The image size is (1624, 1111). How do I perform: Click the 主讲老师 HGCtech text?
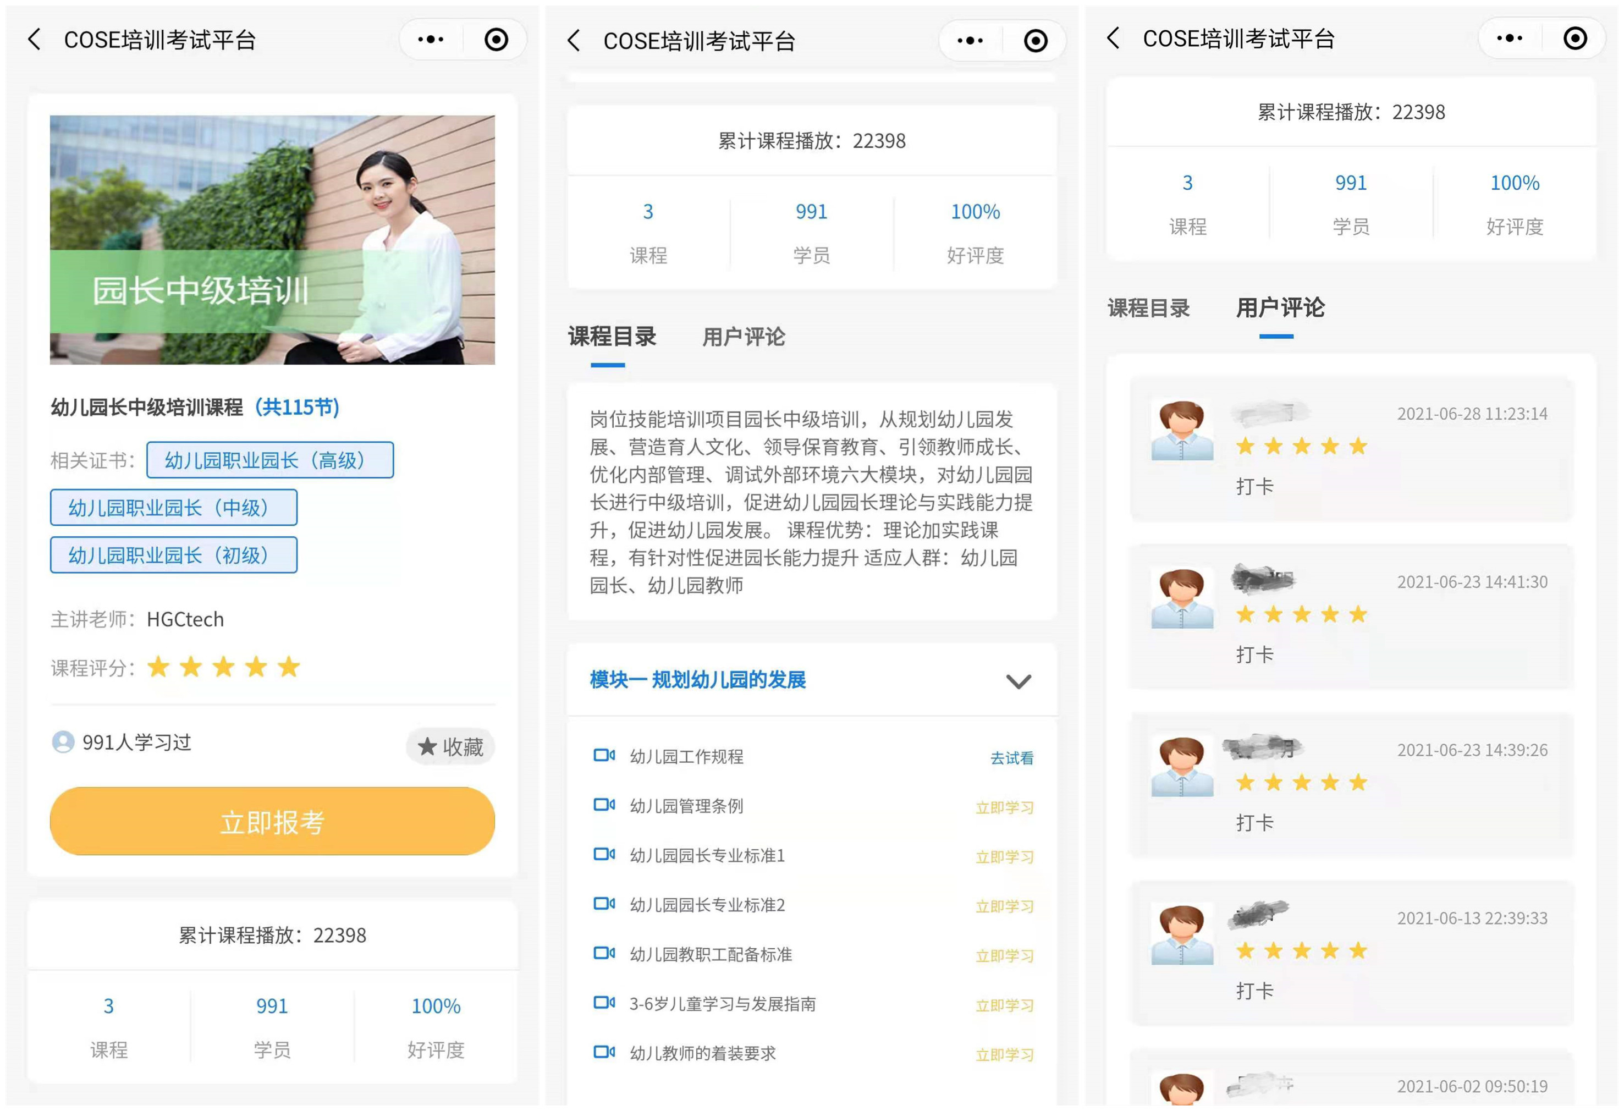click(137, 619)
